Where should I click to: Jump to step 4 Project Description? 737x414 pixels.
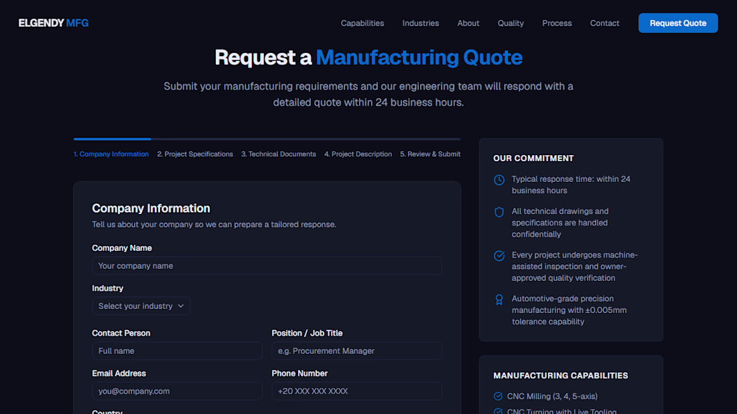[x=358, y=154]
